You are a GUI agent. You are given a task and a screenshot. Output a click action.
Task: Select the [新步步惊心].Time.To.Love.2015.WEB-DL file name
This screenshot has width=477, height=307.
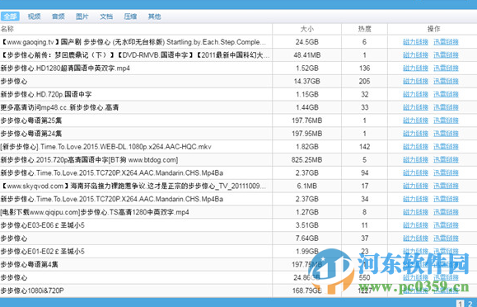106,147
